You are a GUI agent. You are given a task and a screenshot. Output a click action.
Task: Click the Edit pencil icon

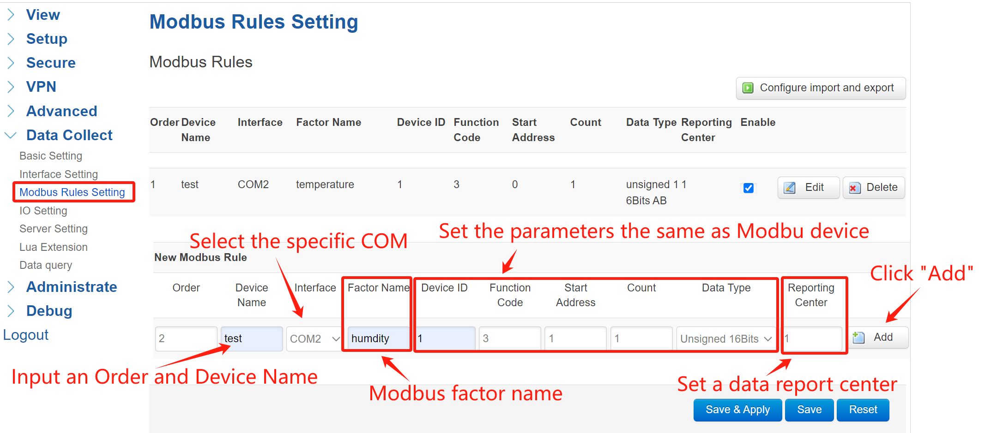(790, 188)
